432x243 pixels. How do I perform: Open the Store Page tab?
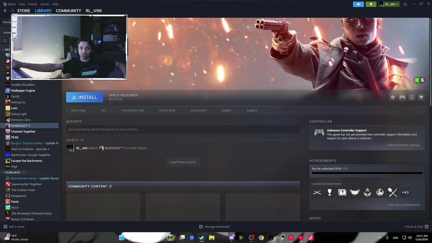click(x=78, y=110)
